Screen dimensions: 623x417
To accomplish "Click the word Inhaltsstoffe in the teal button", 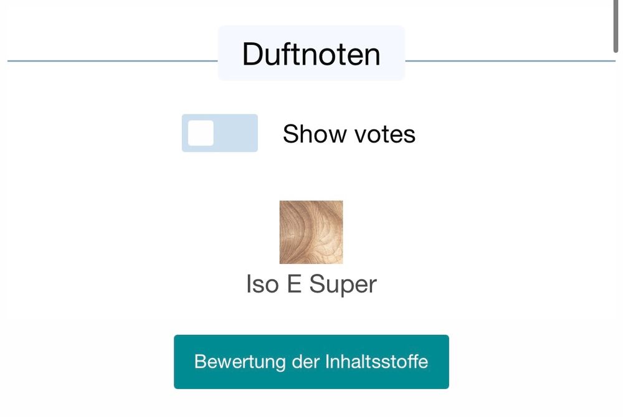I will click(376, 362).
